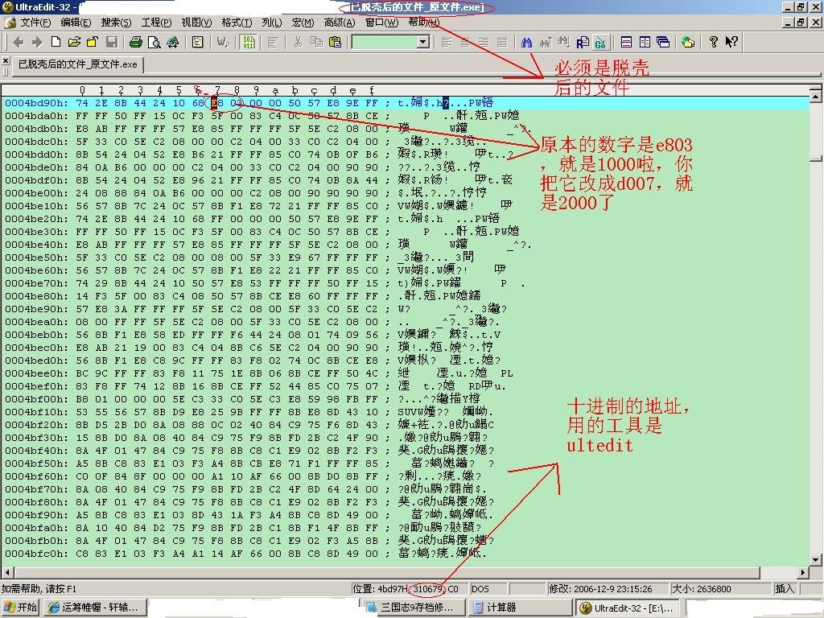Click the horizontal scrollbar left arrow
The image size is (824, 618).
(x=7, y=572)
